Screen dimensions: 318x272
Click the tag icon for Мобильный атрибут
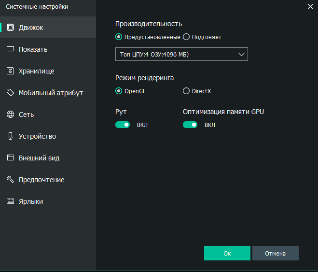[x=10, y=93]
